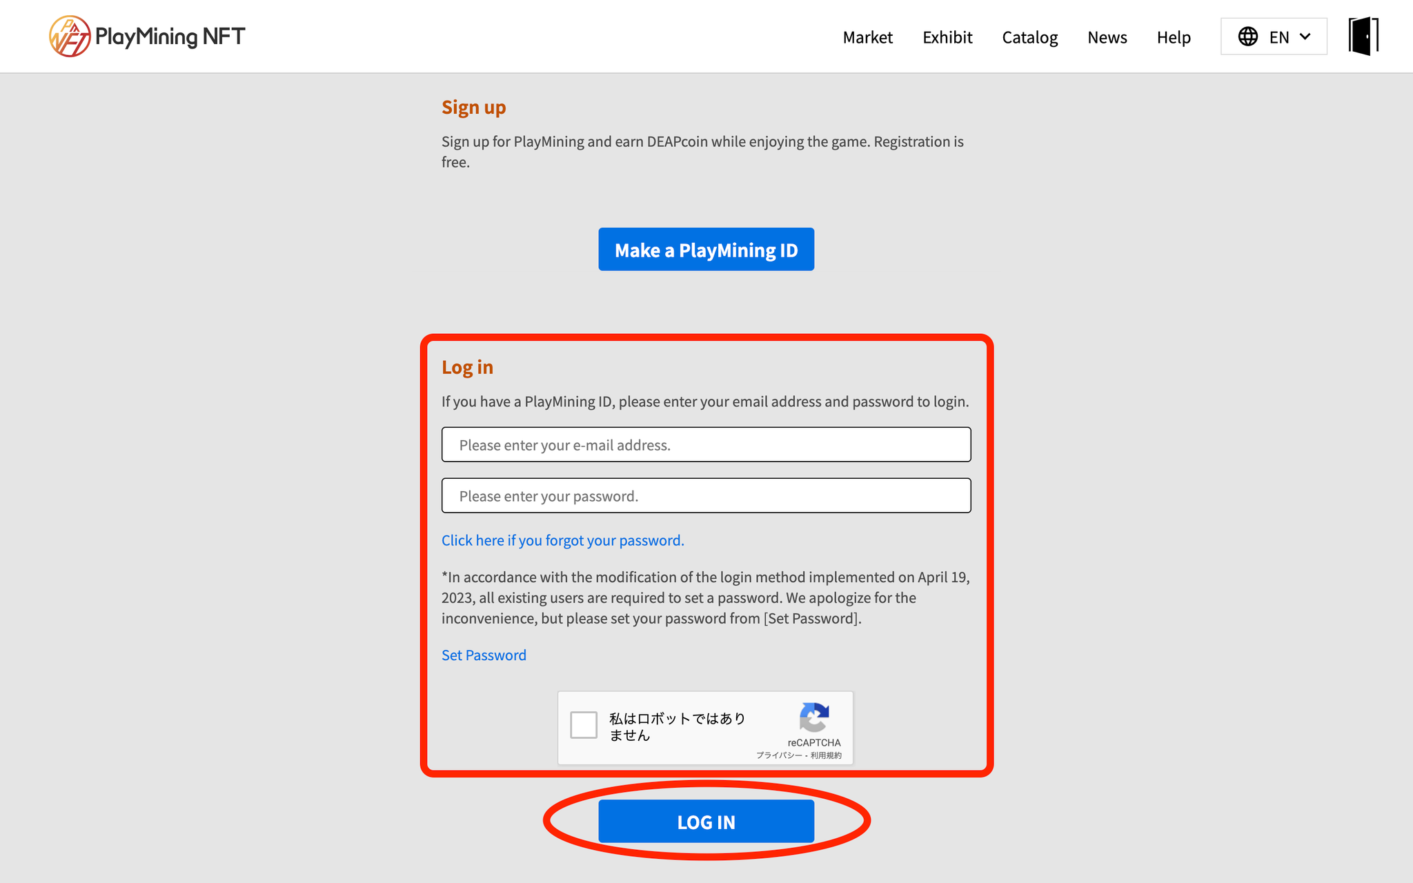Click the reCAPTCHA privacy link
Viewport: 1413px width, 883px height.
point(780,755)
